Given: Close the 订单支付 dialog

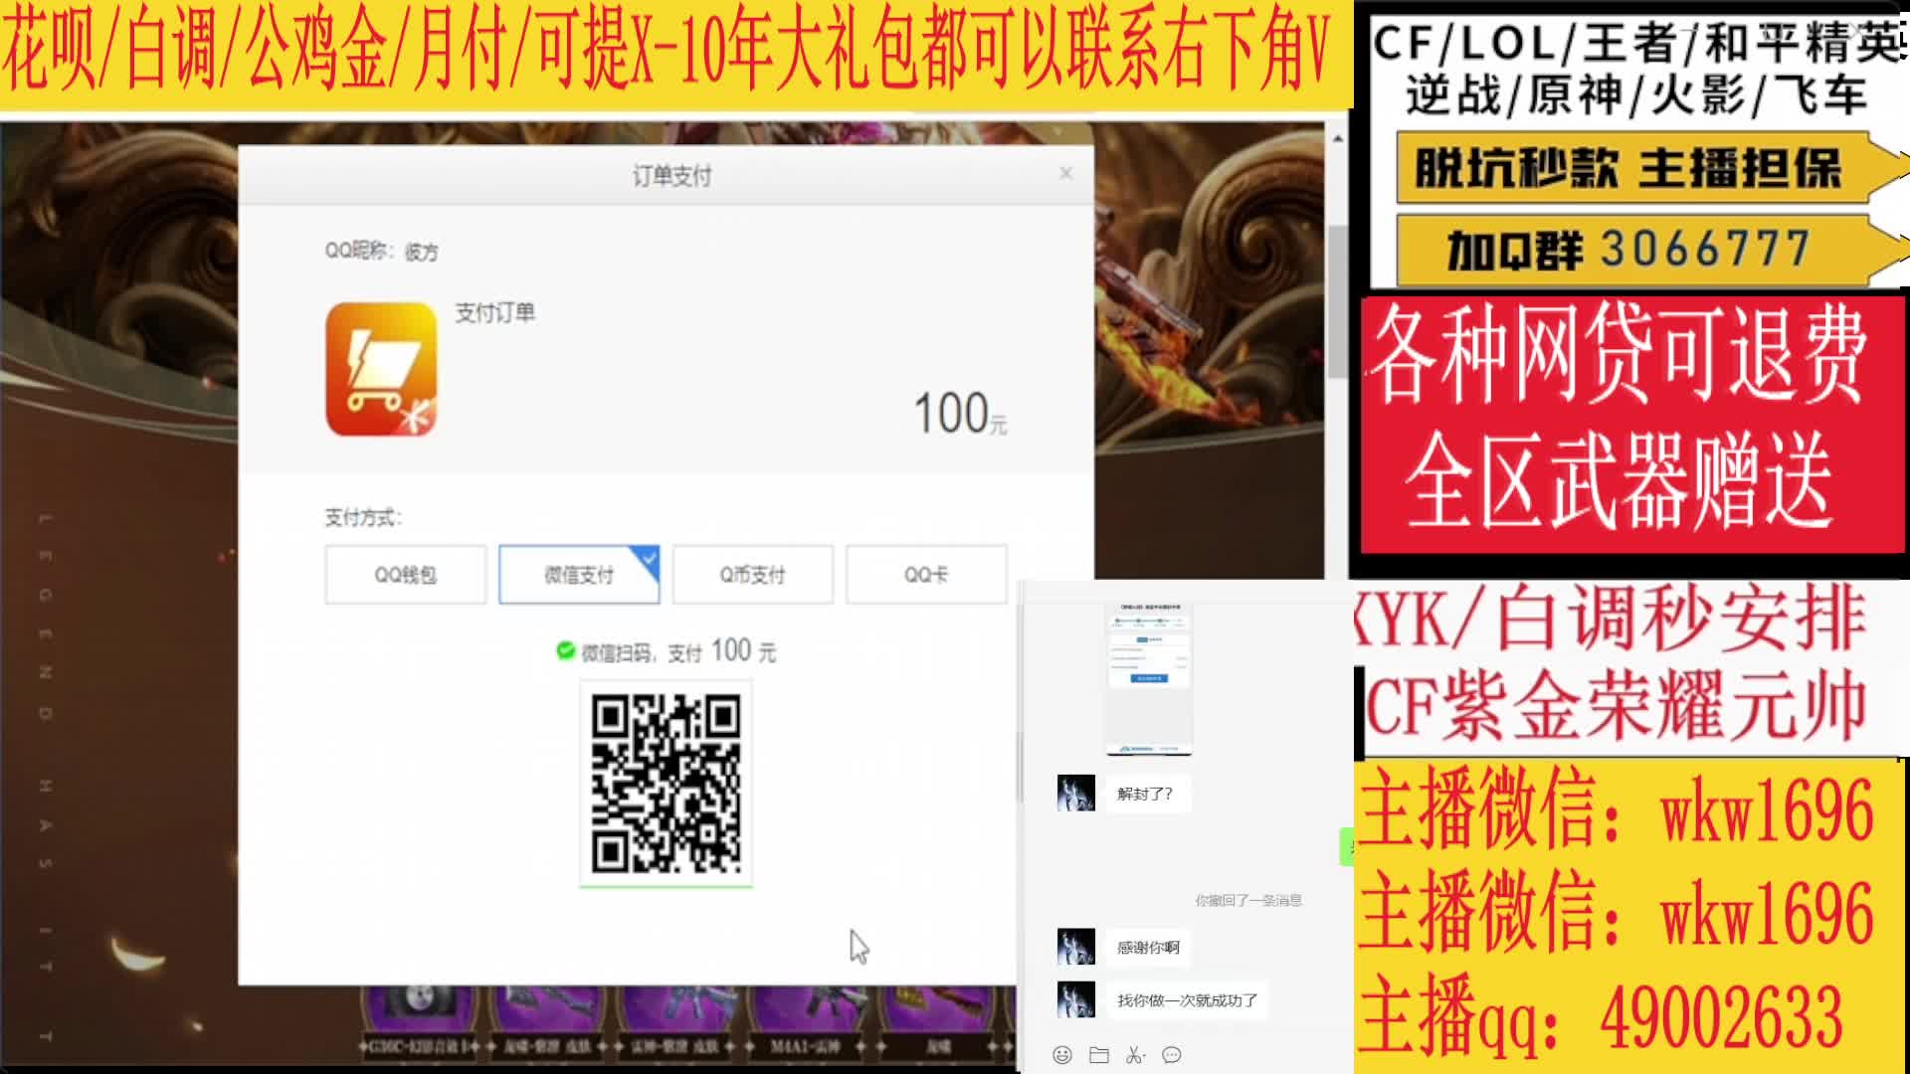Looking at the screenshot, I should 1065,173.
